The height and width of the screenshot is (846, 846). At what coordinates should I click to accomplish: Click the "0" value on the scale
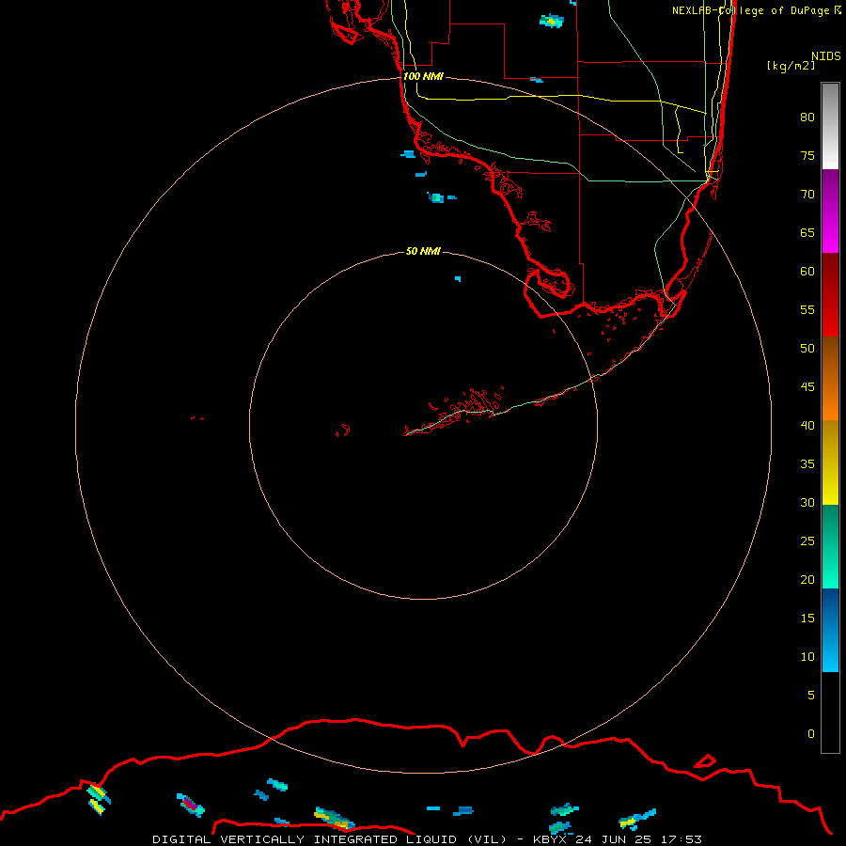pyautogui.click(x=811, y=734)
